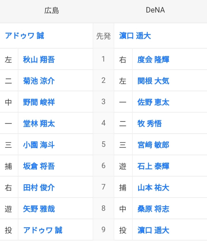The width and height of the screenshot is (207, 245).
Task: Select 濵口 遥大 in ninth batting slot
Action: 153,230
